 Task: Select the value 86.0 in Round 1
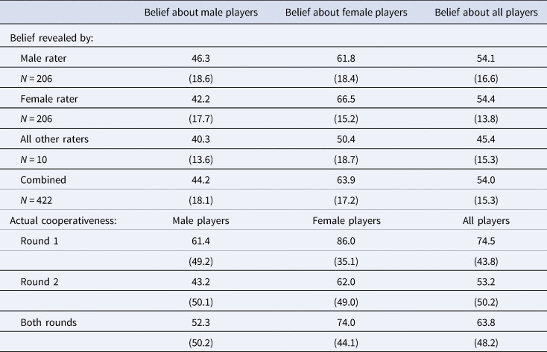pos(346,241)
